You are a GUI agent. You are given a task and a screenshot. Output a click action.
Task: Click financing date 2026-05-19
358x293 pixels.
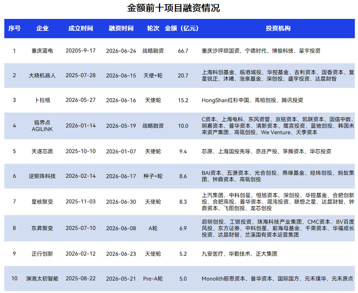pyautogui.click(x=121, y=126)
